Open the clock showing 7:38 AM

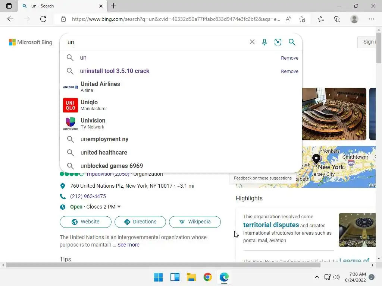point(356,277)
